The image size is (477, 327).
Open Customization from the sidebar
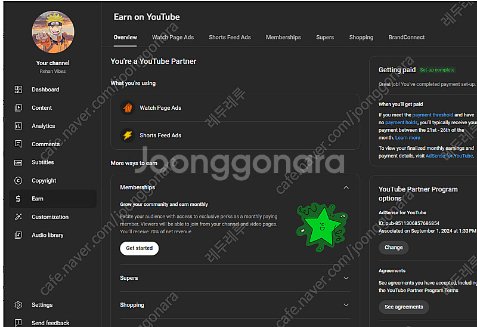tap(53, 217)
